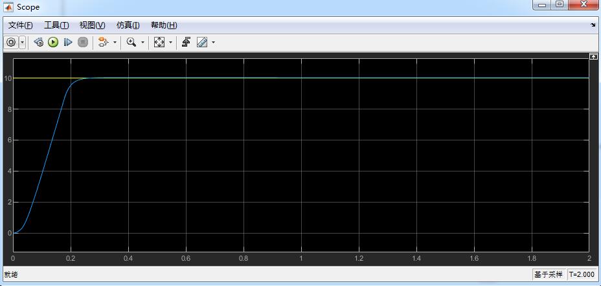The height and width of the screenshot is (286, 601).
Task: Click the y-axis label 8
Action: 10,109
